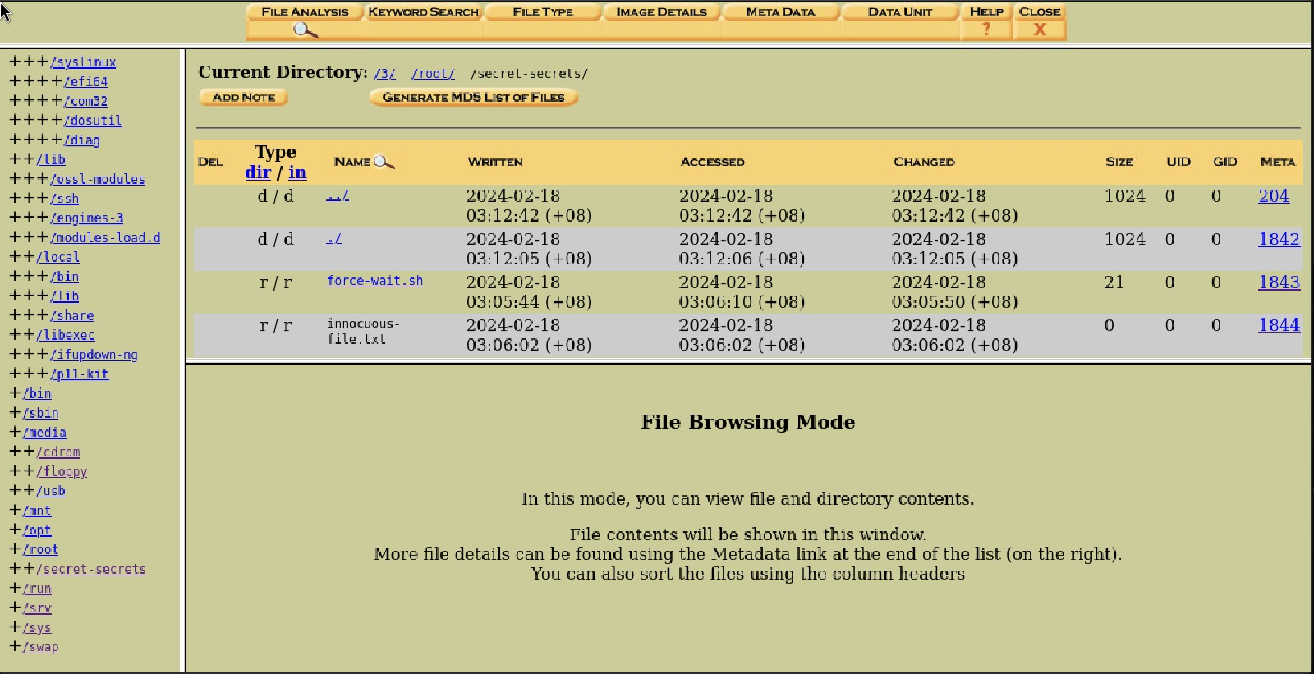Click the File Analysis magnifier icon

click(305, 30)
